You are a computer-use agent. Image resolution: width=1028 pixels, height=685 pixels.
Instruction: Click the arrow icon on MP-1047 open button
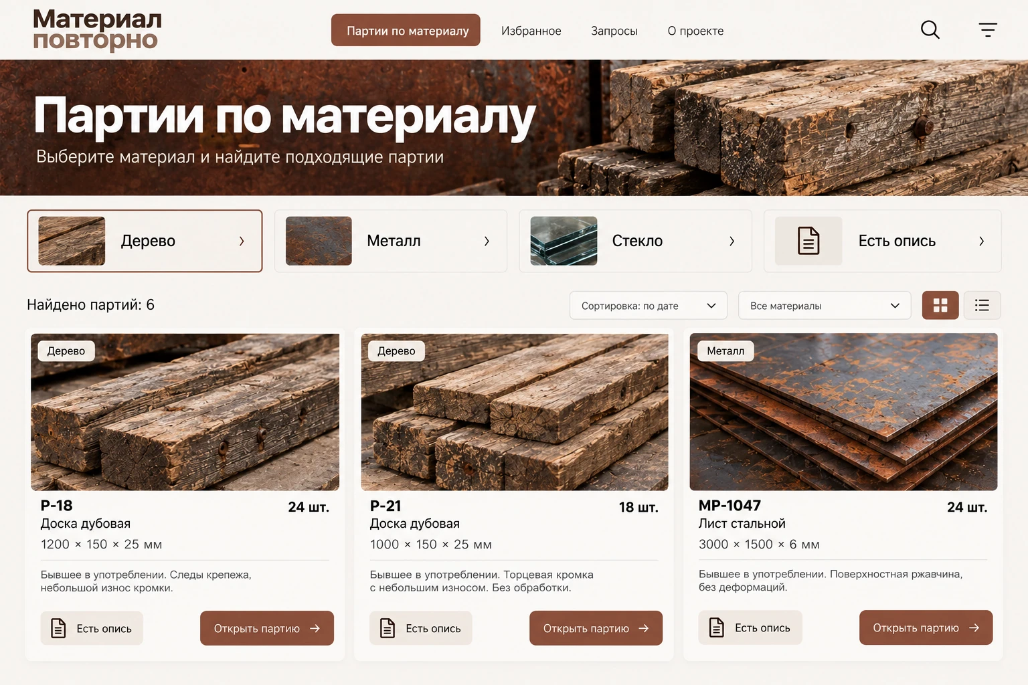click(x=974, y=627)
